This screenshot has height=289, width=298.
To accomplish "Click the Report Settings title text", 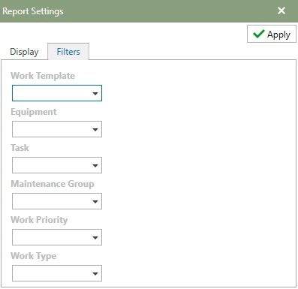I will click(x=33, y=11).
